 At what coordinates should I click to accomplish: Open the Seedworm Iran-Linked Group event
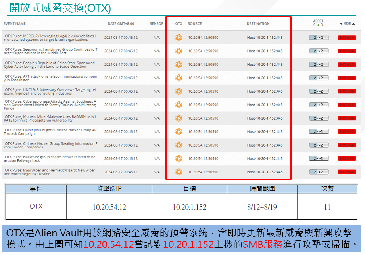click(x=50, y=51)
